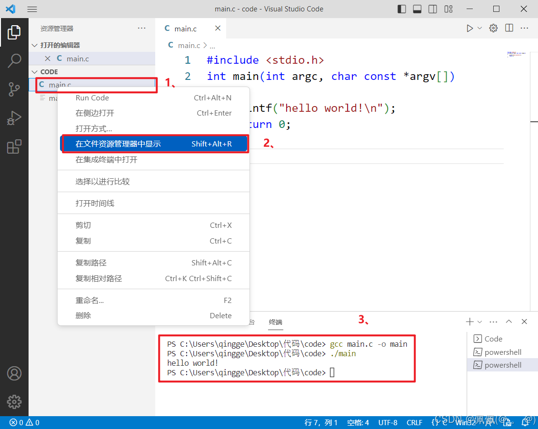Toggle primary side bar visibility
Image resolution: width=538 pixels, height=429 pixels.
coord(402,9)
